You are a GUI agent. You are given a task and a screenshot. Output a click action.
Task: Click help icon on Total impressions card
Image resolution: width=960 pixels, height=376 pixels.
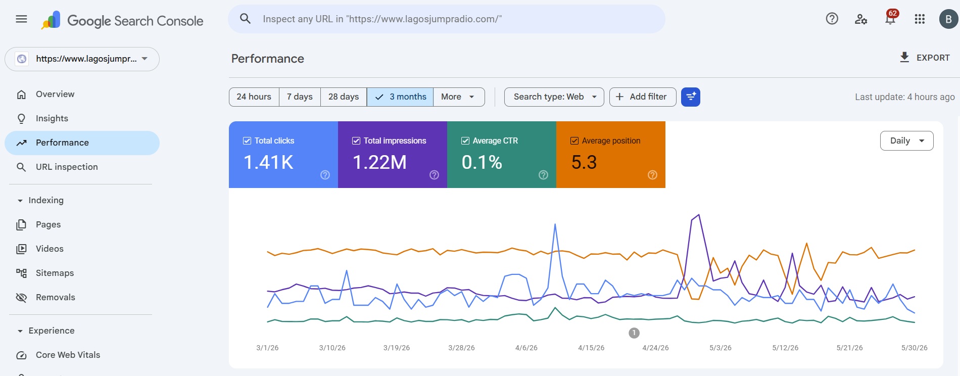click(435, 175)
